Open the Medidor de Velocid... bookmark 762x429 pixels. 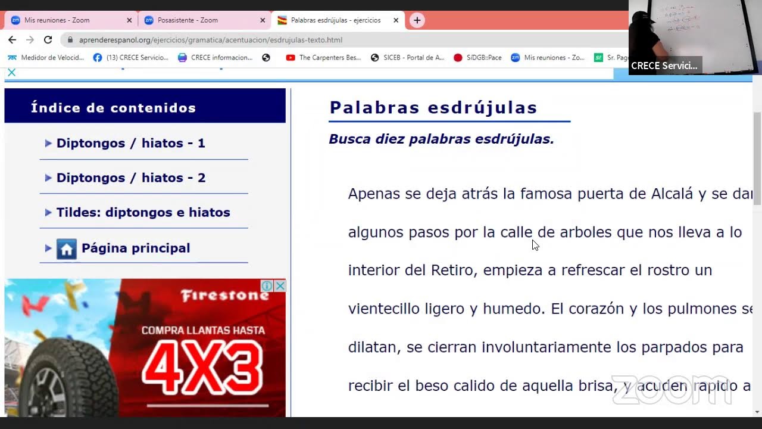coord(46,58)
